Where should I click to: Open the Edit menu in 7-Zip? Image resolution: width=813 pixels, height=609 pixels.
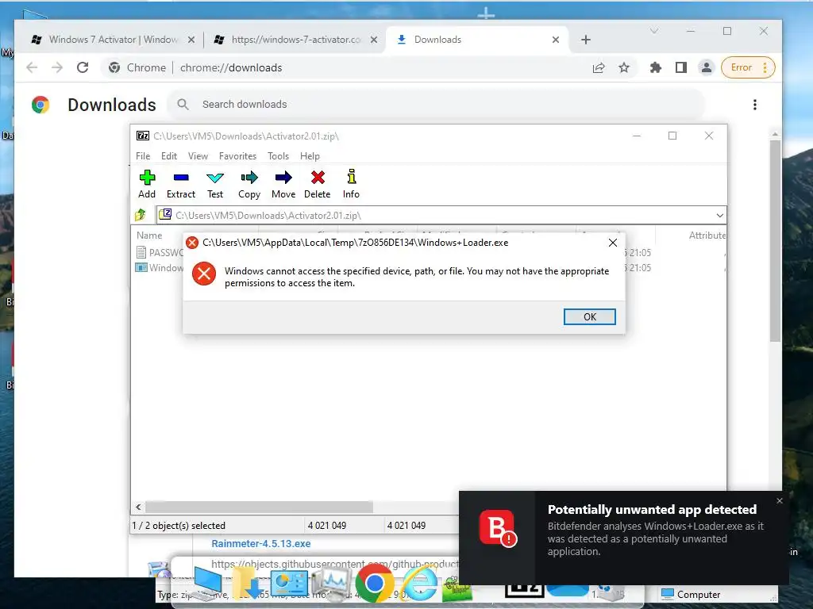[x=168, y=156]
